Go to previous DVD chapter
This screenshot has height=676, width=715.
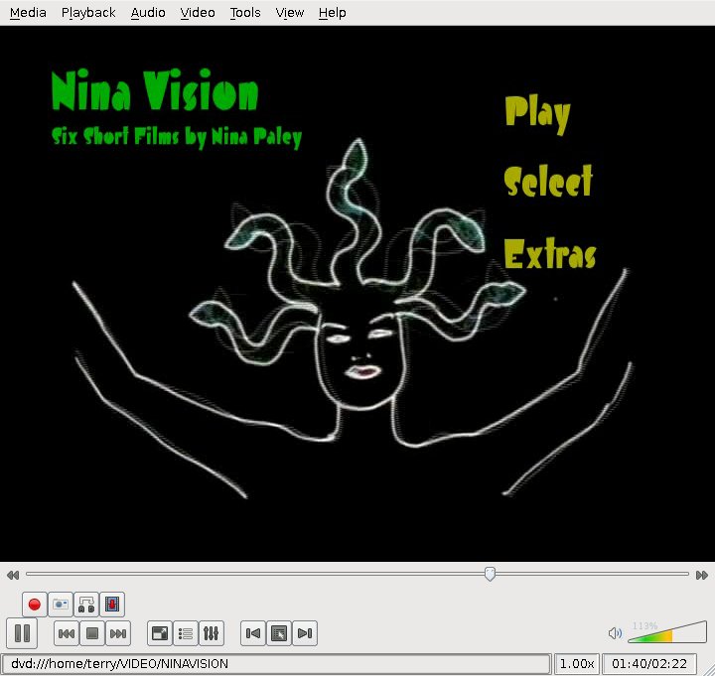tap(253, 633)
